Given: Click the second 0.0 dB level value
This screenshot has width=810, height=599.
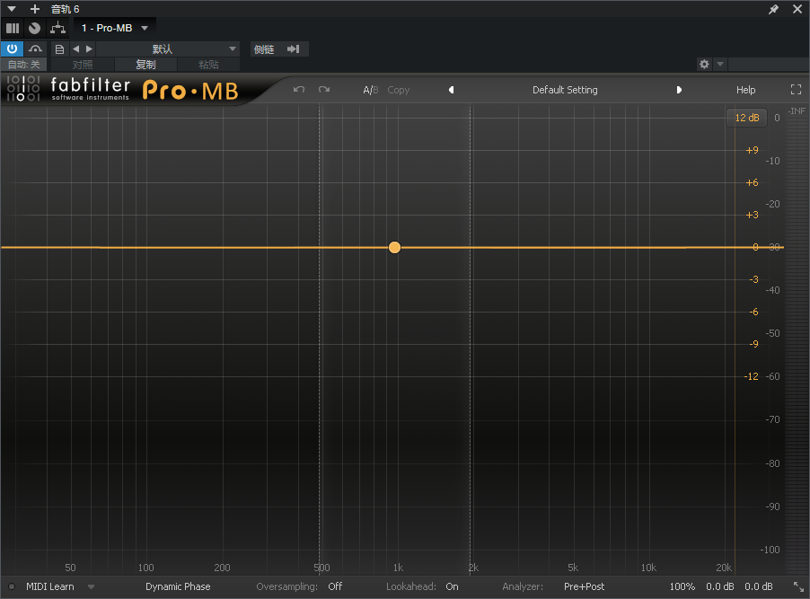Looking at the screenshot, I should [x=758, y=586].
